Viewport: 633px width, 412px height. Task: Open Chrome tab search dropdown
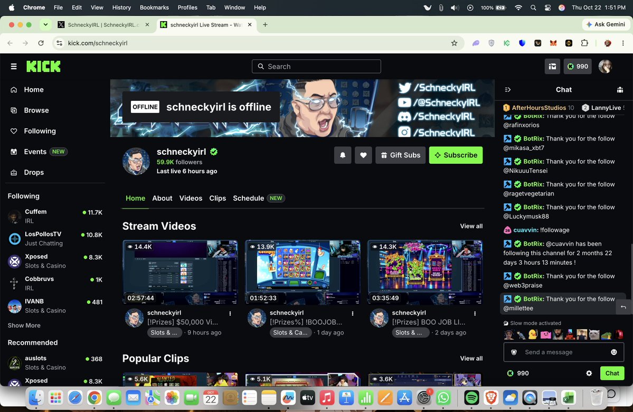(x=45, y=25)
